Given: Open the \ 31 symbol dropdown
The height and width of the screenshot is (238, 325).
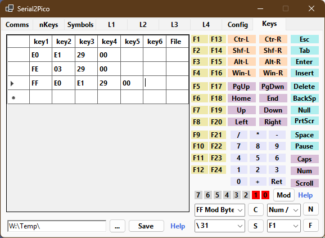Looking at the screenshot, I should (x=220, y=226).
